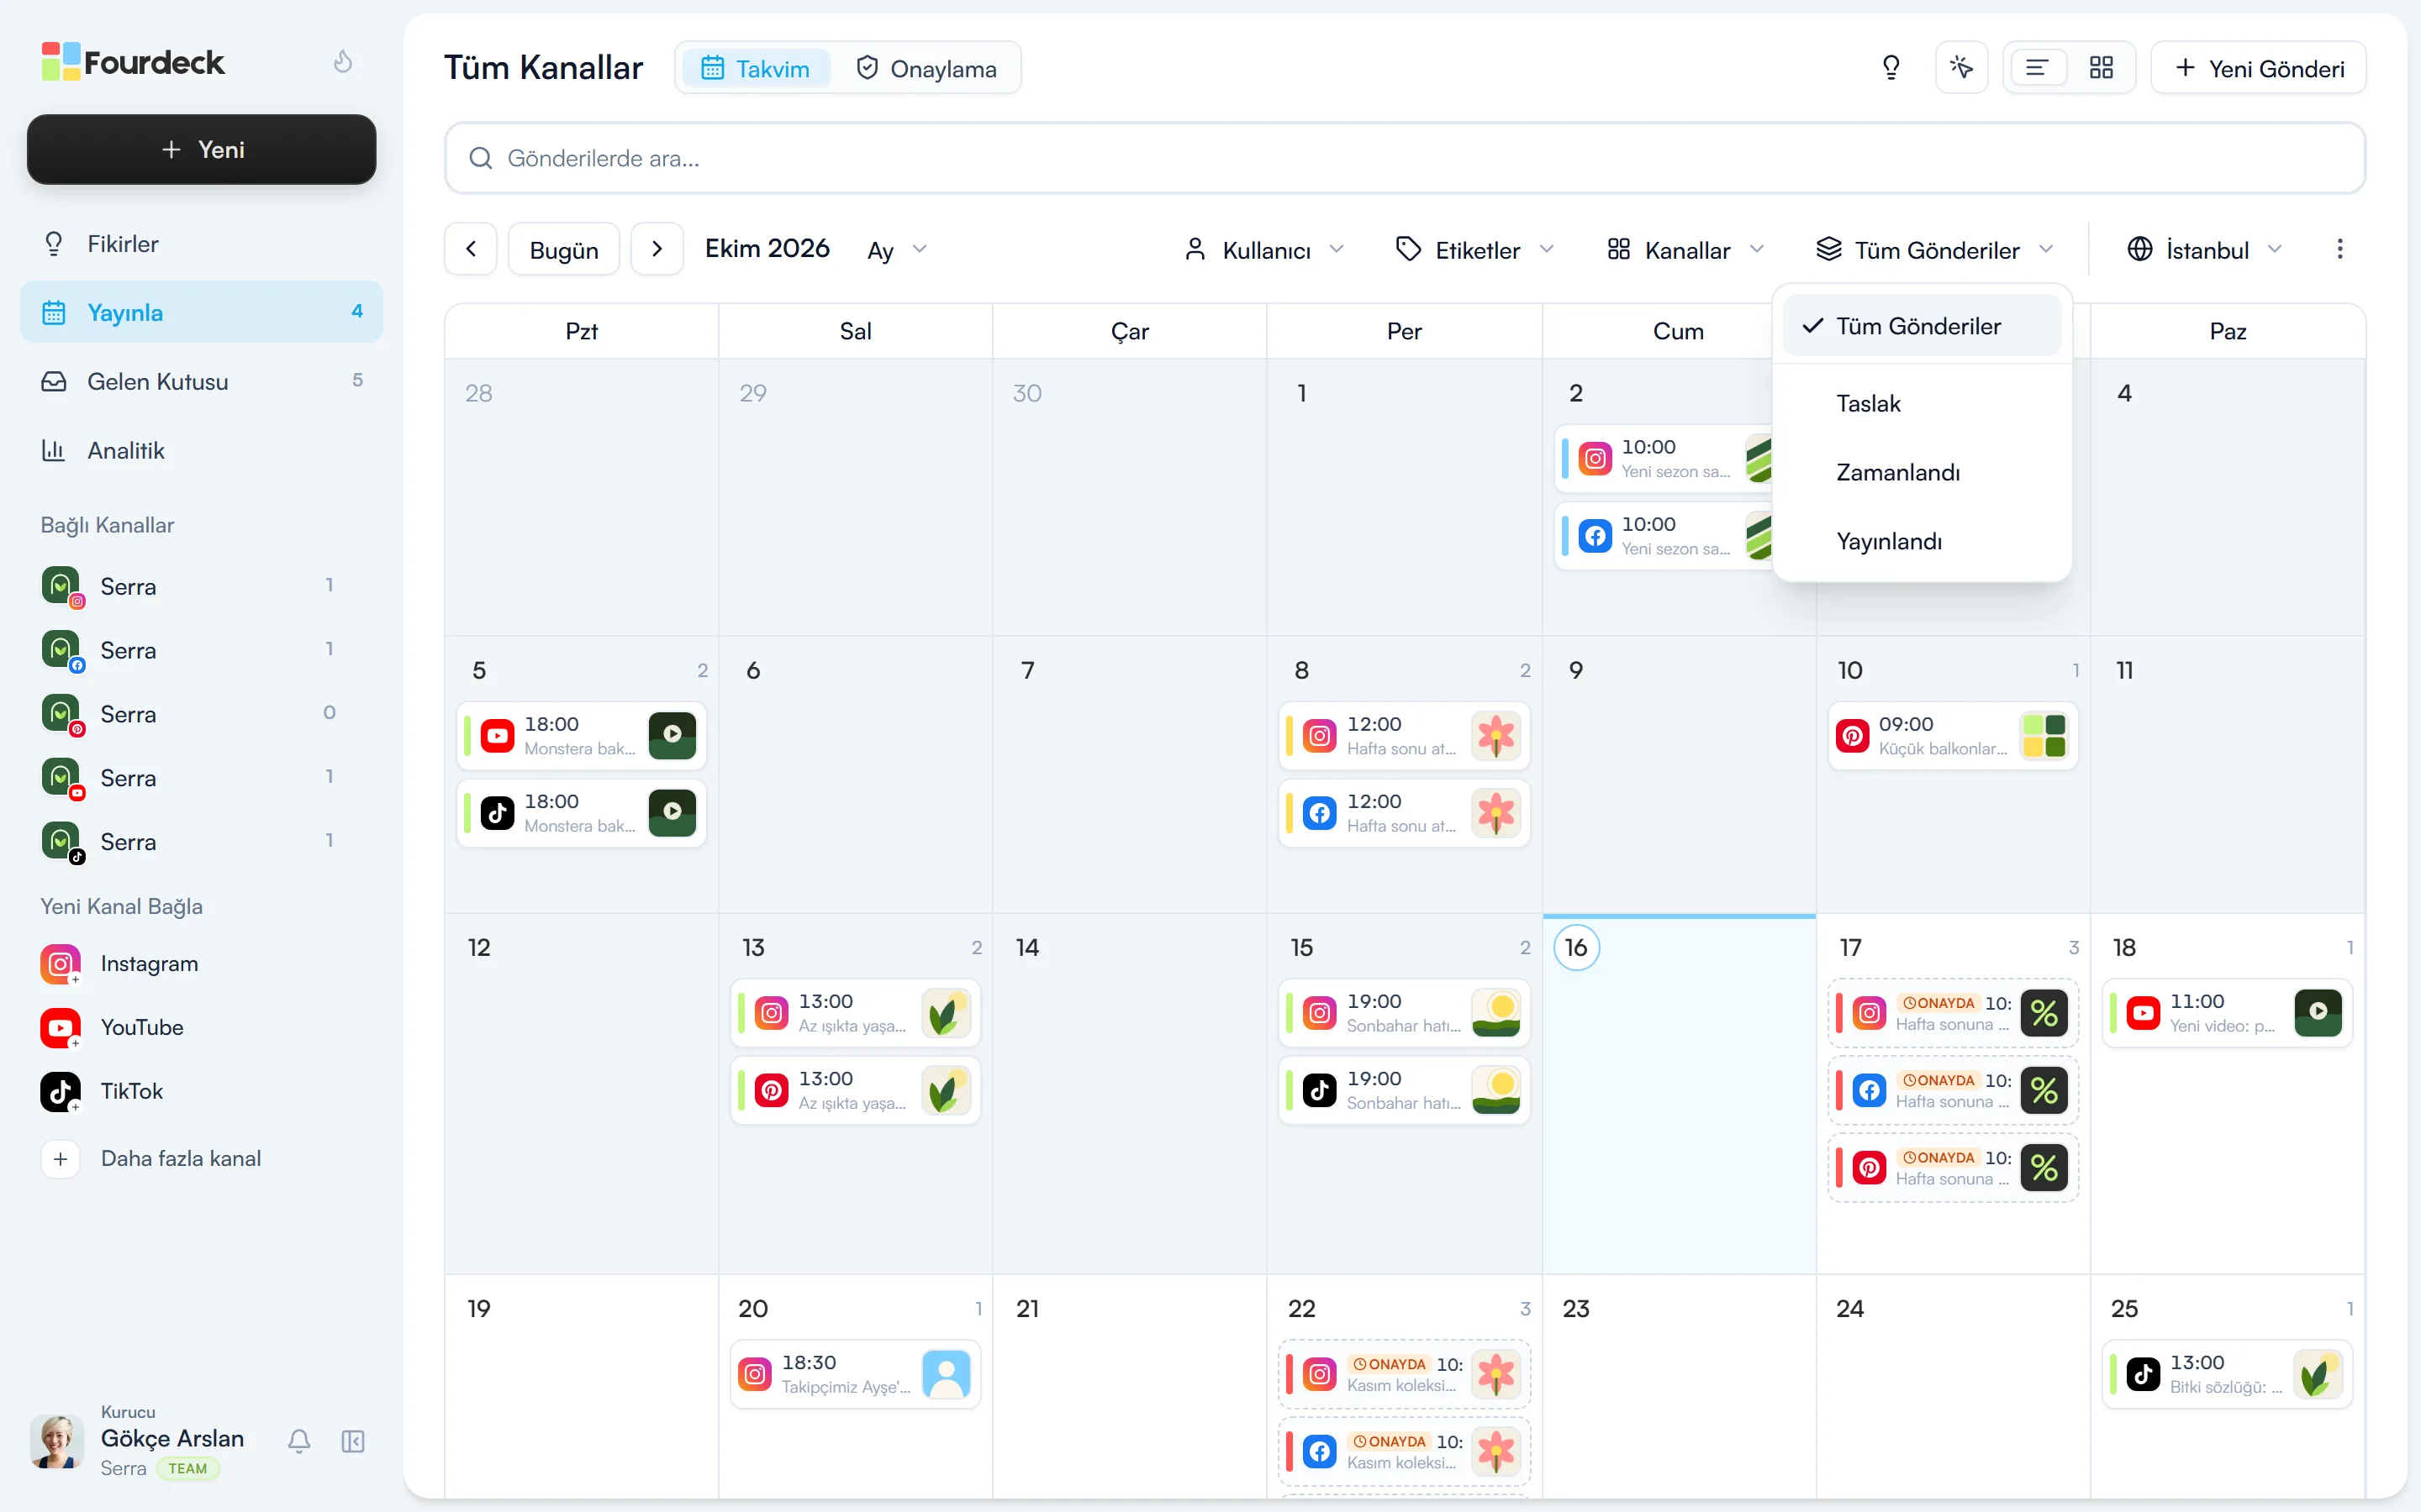2421x1512 pixels.
Task: Select the checked Tüm Gönderiler option
Action: (x=1922, y=326)
